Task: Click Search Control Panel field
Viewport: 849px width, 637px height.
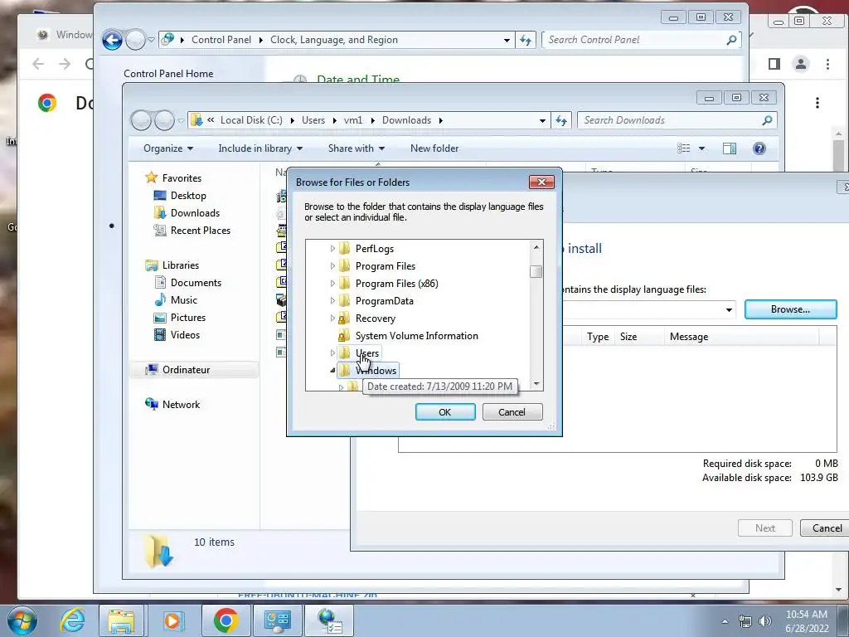Action: pos(642,40)
